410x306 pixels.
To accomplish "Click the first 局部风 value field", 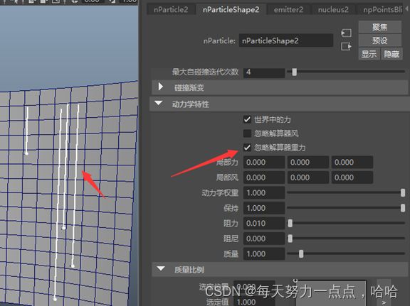I will pyautogui.click(x=264, y=177).
